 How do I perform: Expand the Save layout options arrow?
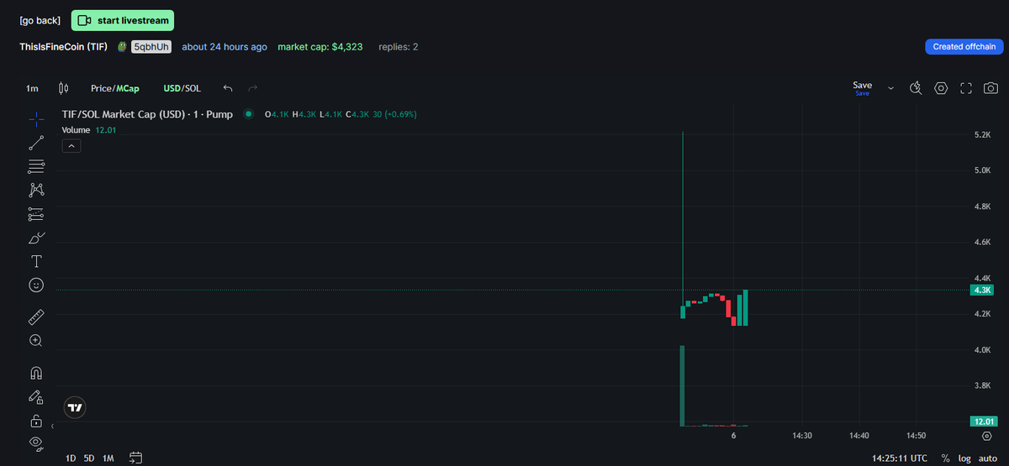point(890,88)
